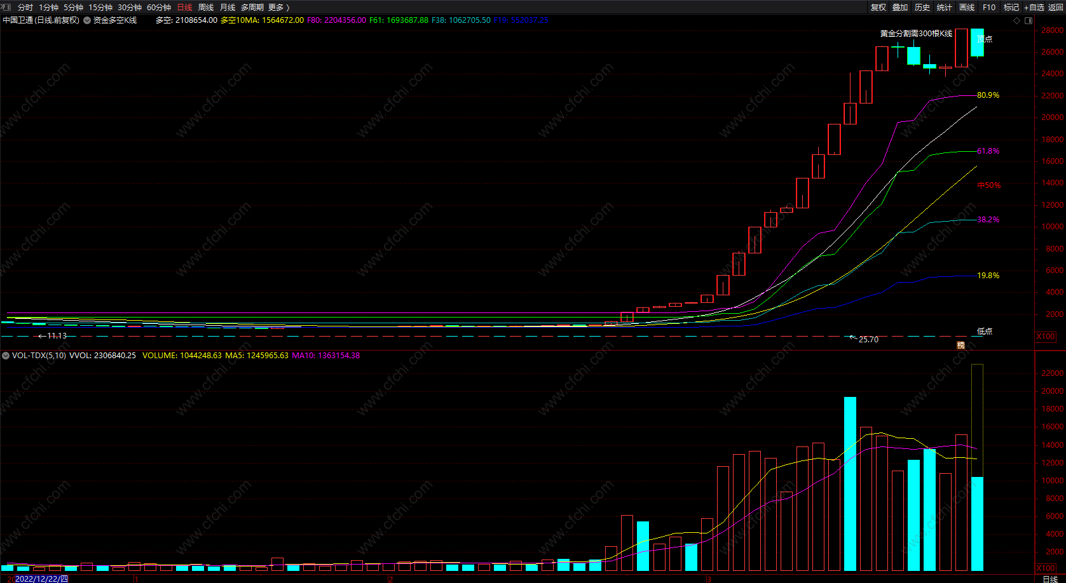Image resolution: width=1066 pixels, height=583 pixels.
Task: Click the 19.8% Fibonacci level label
Action: click(x=988, y=276)
